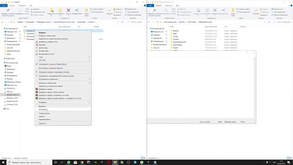Click blue help icon in Content window ribbon corner
The image size is (293, 165).
pos(145,5)
